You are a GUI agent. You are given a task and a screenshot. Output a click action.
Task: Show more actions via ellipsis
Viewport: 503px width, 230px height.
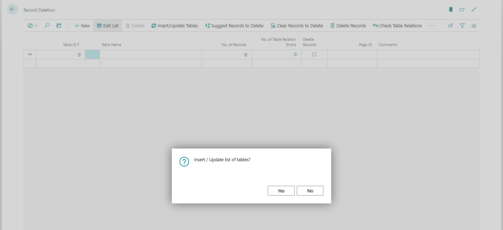click(x=431, y=26)
